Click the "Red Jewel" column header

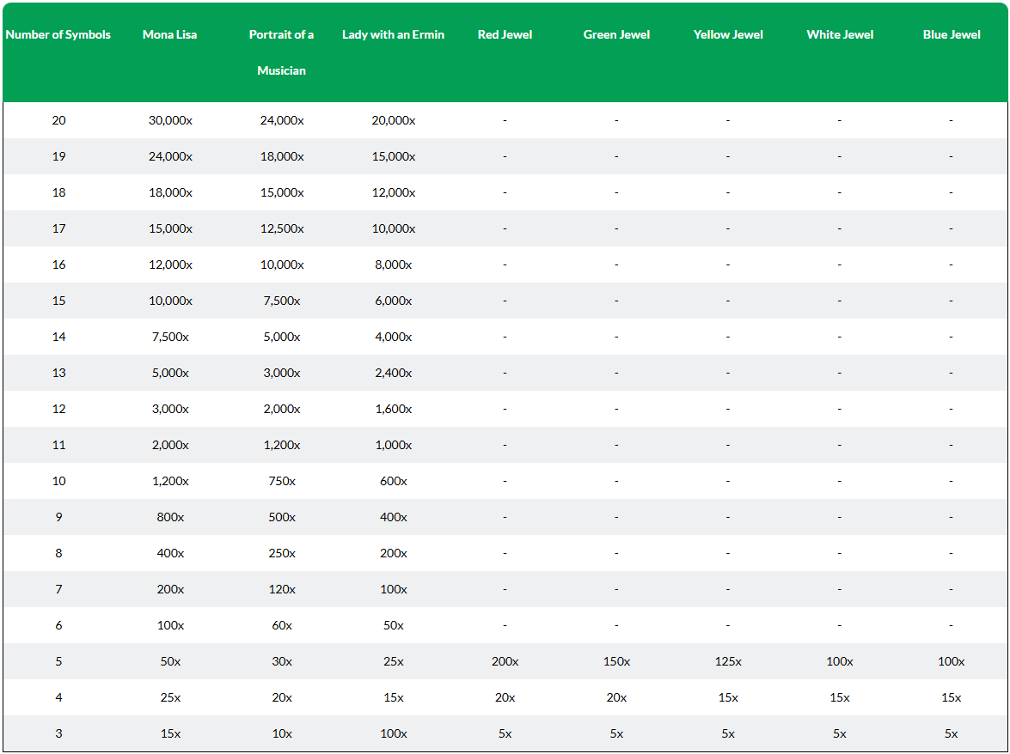click(x=505, y=34)
